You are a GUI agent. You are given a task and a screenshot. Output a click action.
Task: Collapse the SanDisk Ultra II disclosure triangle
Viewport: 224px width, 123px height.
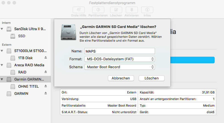click(2, 29)
